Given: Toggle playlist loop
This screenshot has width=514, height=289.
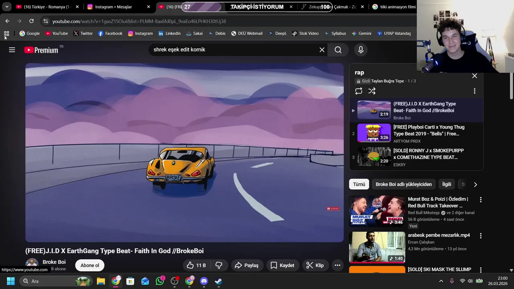Looking at the screenshot, I should coord(359,91).
